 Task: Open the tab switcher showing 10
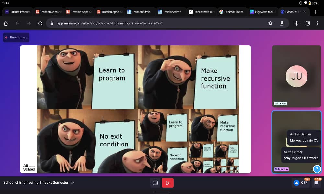coord(308,23)
